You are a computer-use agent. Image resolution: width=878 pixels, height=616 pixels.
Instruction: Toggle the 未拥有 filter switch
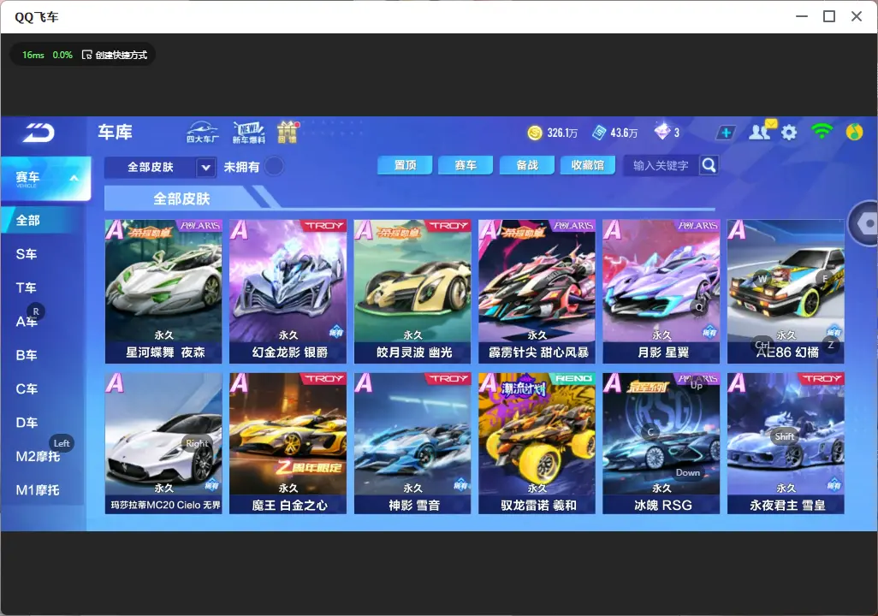click(274, 166)
